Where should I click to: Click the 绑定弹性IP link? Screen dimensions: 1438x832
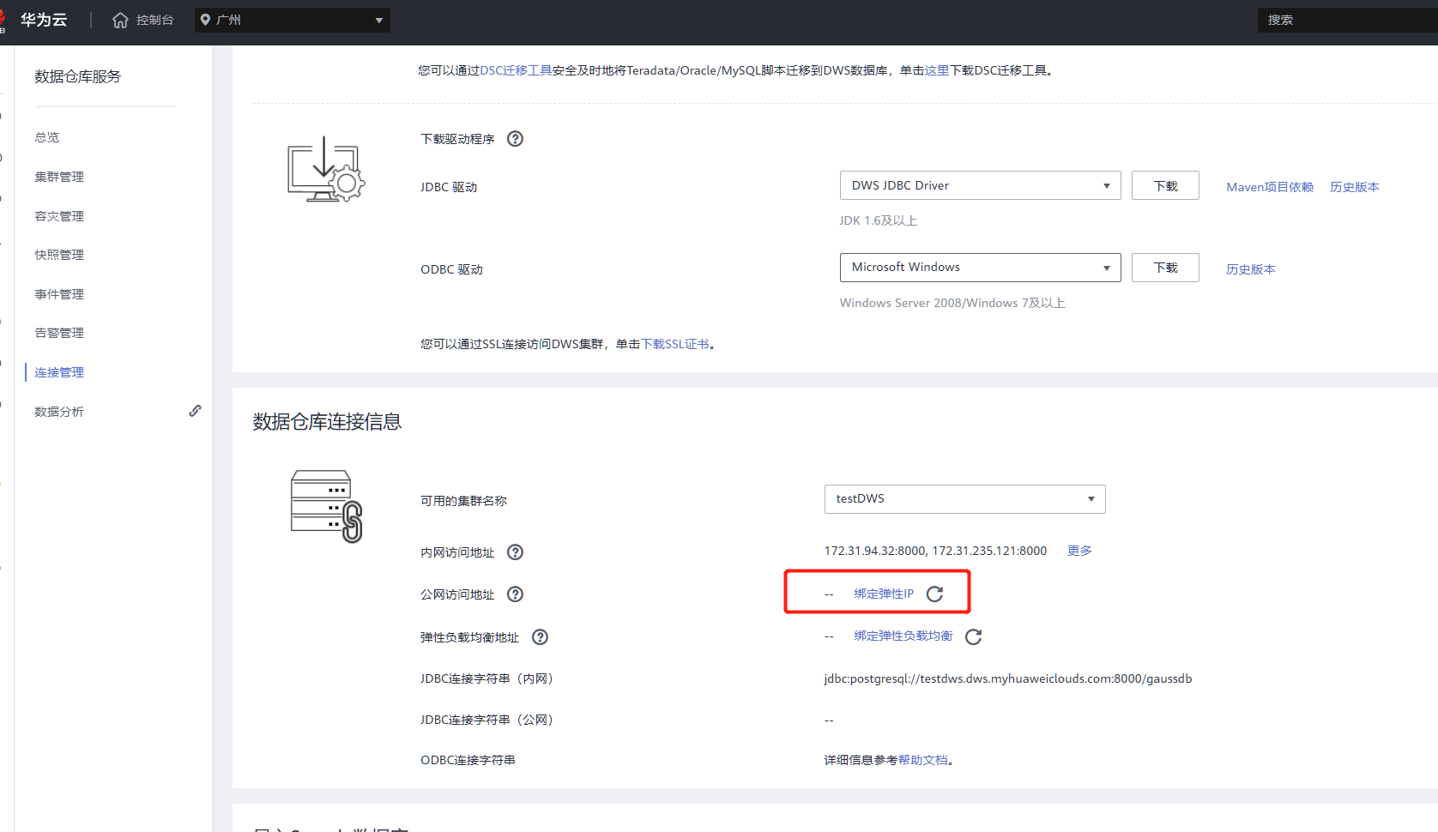(x=884, y=594)
